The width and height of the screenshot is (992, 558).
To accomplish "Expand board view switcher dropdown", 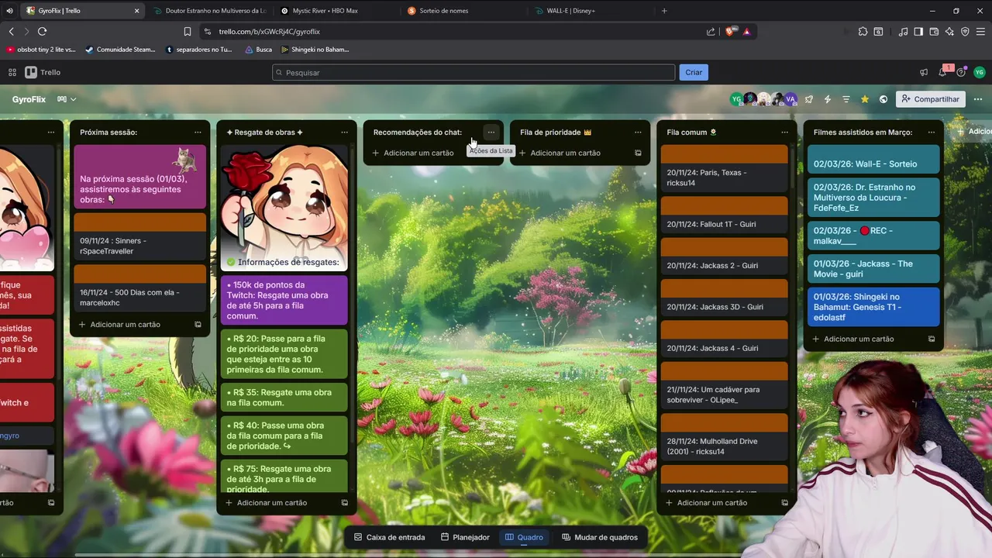I will pos(67,99).
